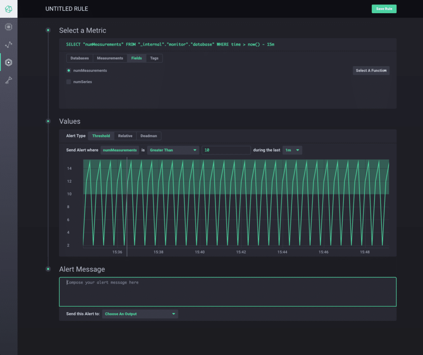The width and height of the screenshot is (423, 355).
Task: Open the 1m time period dropdown
Action: (x=292, y=150)
